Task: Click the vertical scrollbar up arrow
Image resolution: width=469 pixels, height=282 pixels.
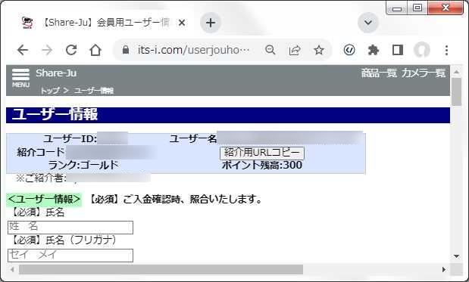Action: click(x=456, y=72)
